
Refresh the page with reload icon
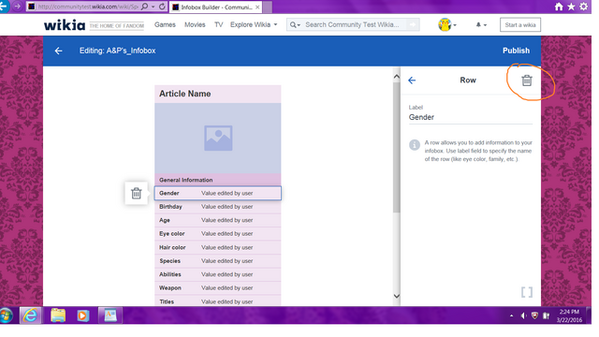[x=162, y=7]
